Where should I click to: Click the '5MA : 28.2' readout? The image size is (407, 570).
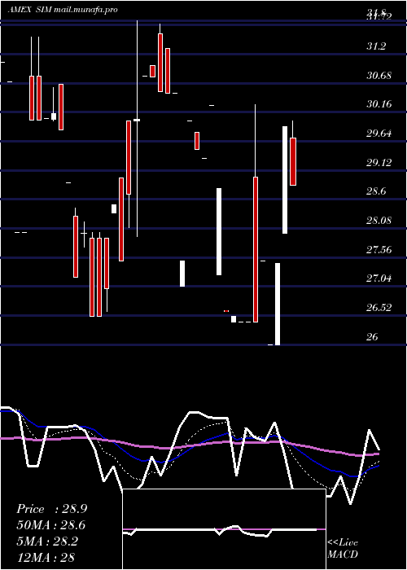coord(47,541)
